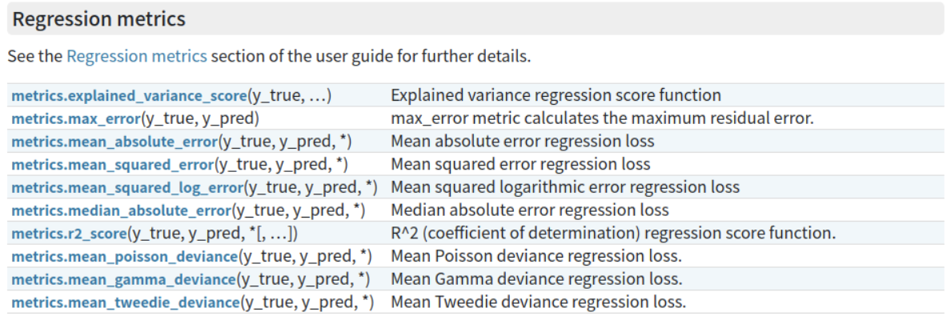Screen dimensions: 947x320
Task: Go to metrics.mean_absolute_error reference
Action: click(x=114, y=142)
